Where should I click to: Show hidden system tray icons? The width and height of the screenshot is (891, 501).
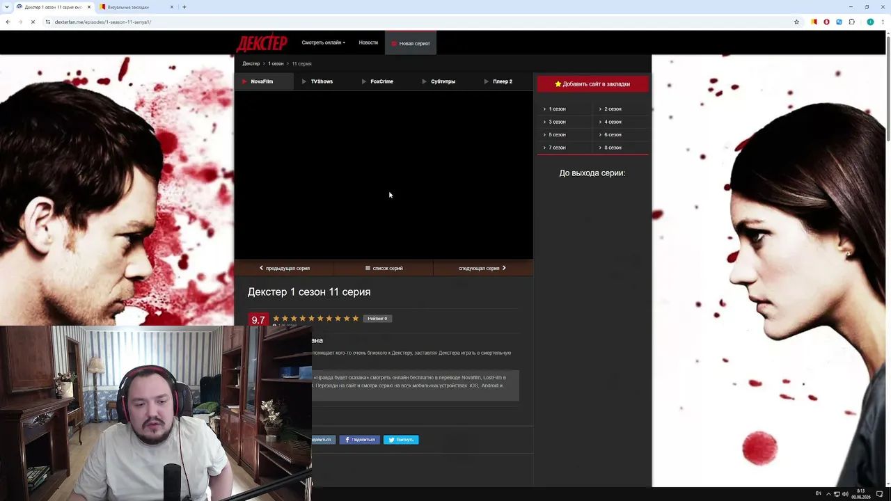[828, 493]
